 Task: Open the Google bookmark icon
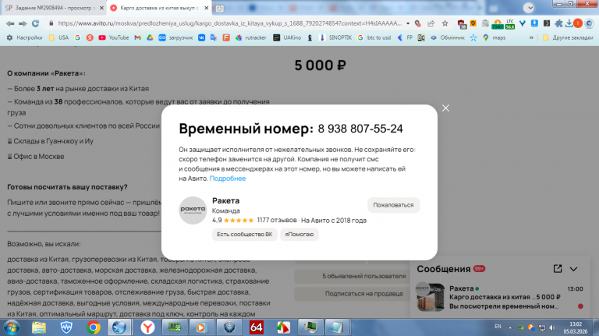(x=77, y=37)
